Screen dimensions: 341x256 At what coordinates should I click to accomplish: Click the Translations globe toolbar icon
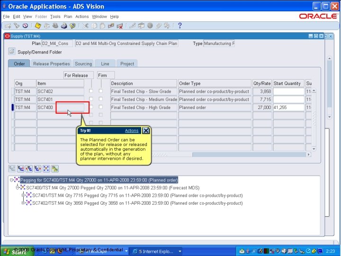150,26
